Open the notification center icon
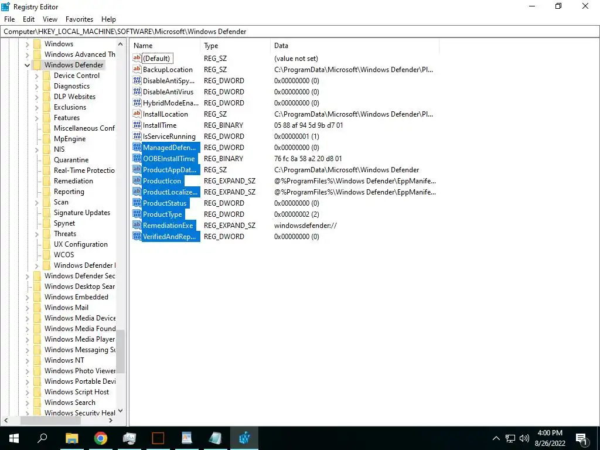The image size is (600, 450). coord(581,438)
